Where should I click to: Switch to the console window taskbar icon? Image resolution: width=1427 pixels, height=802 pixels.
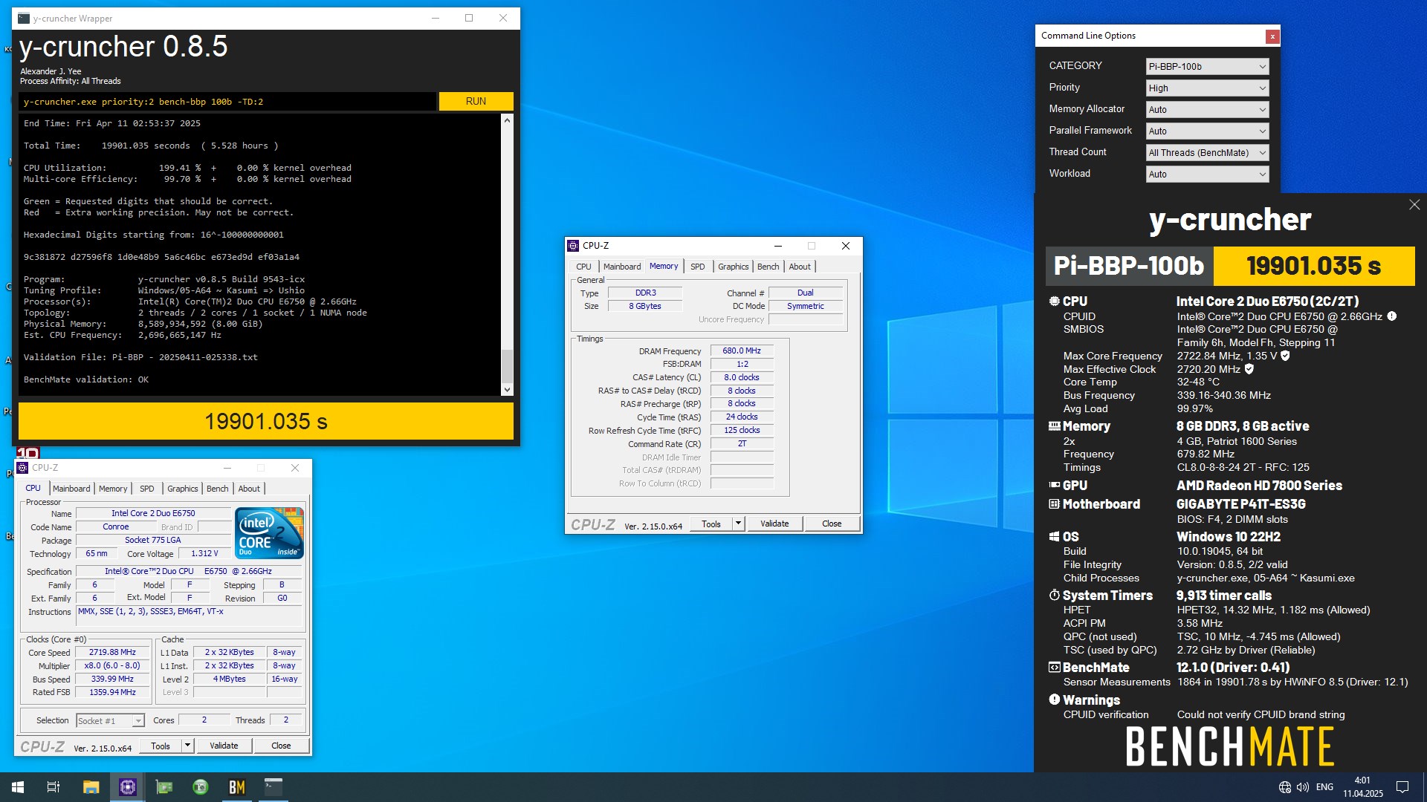tap(274, 787)
